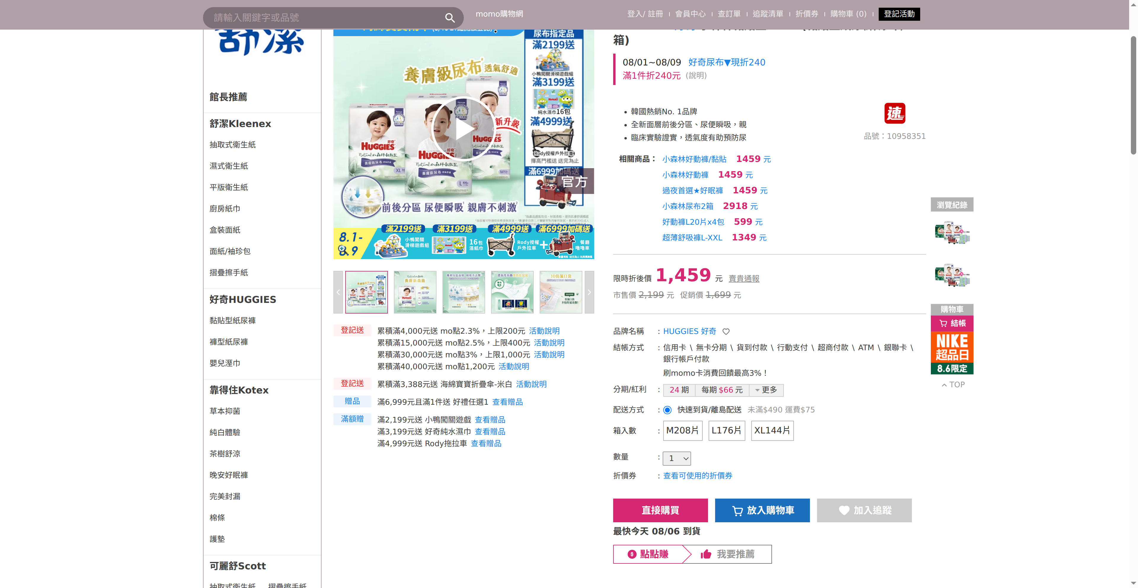Select the first product thumbnail image
Viewport: 1138px width, 588px height.
tap(367, 292)
